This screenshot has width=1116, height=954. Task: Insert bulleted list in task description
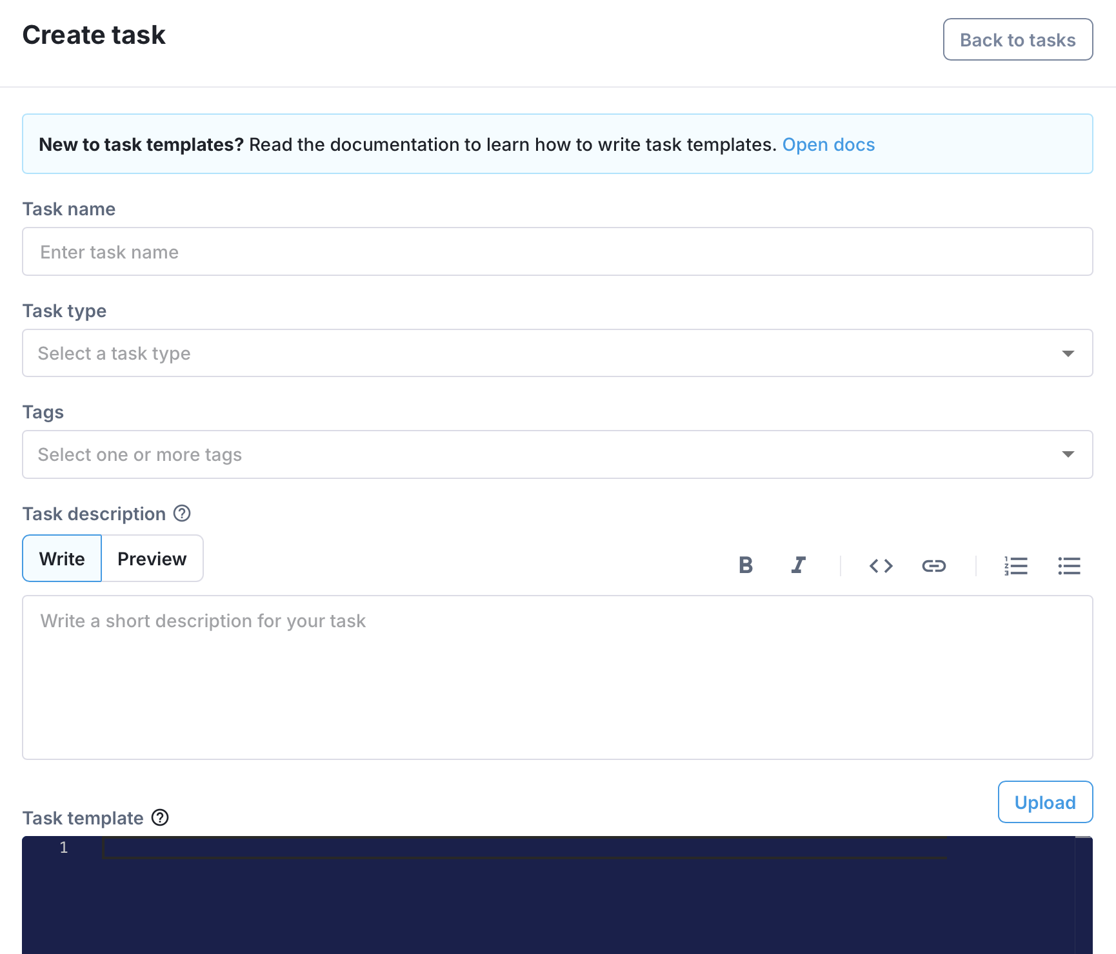1069,565
